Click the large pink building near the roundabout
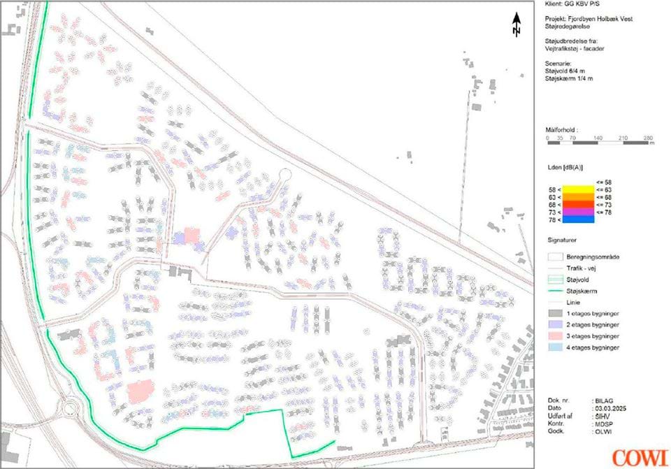Screen dimensions: 671x469 pos(141,391)
